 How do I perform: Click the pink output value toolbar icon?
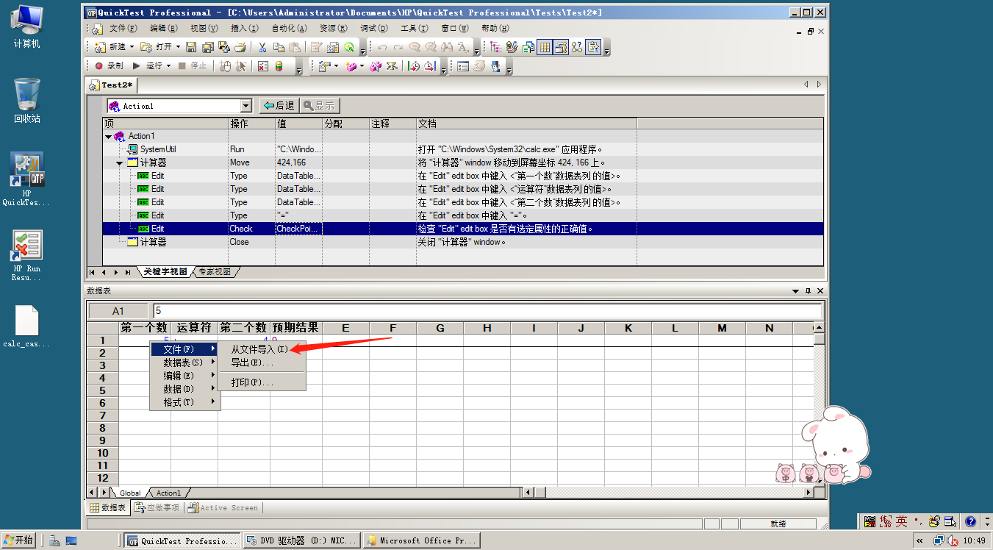tap(352, 66)
